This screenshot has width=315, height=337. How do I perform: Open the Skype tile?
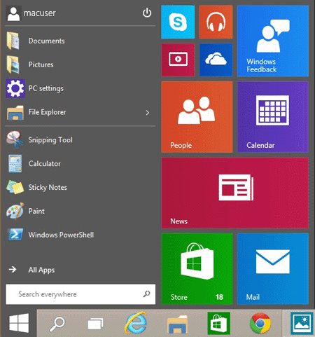(178, 22)
